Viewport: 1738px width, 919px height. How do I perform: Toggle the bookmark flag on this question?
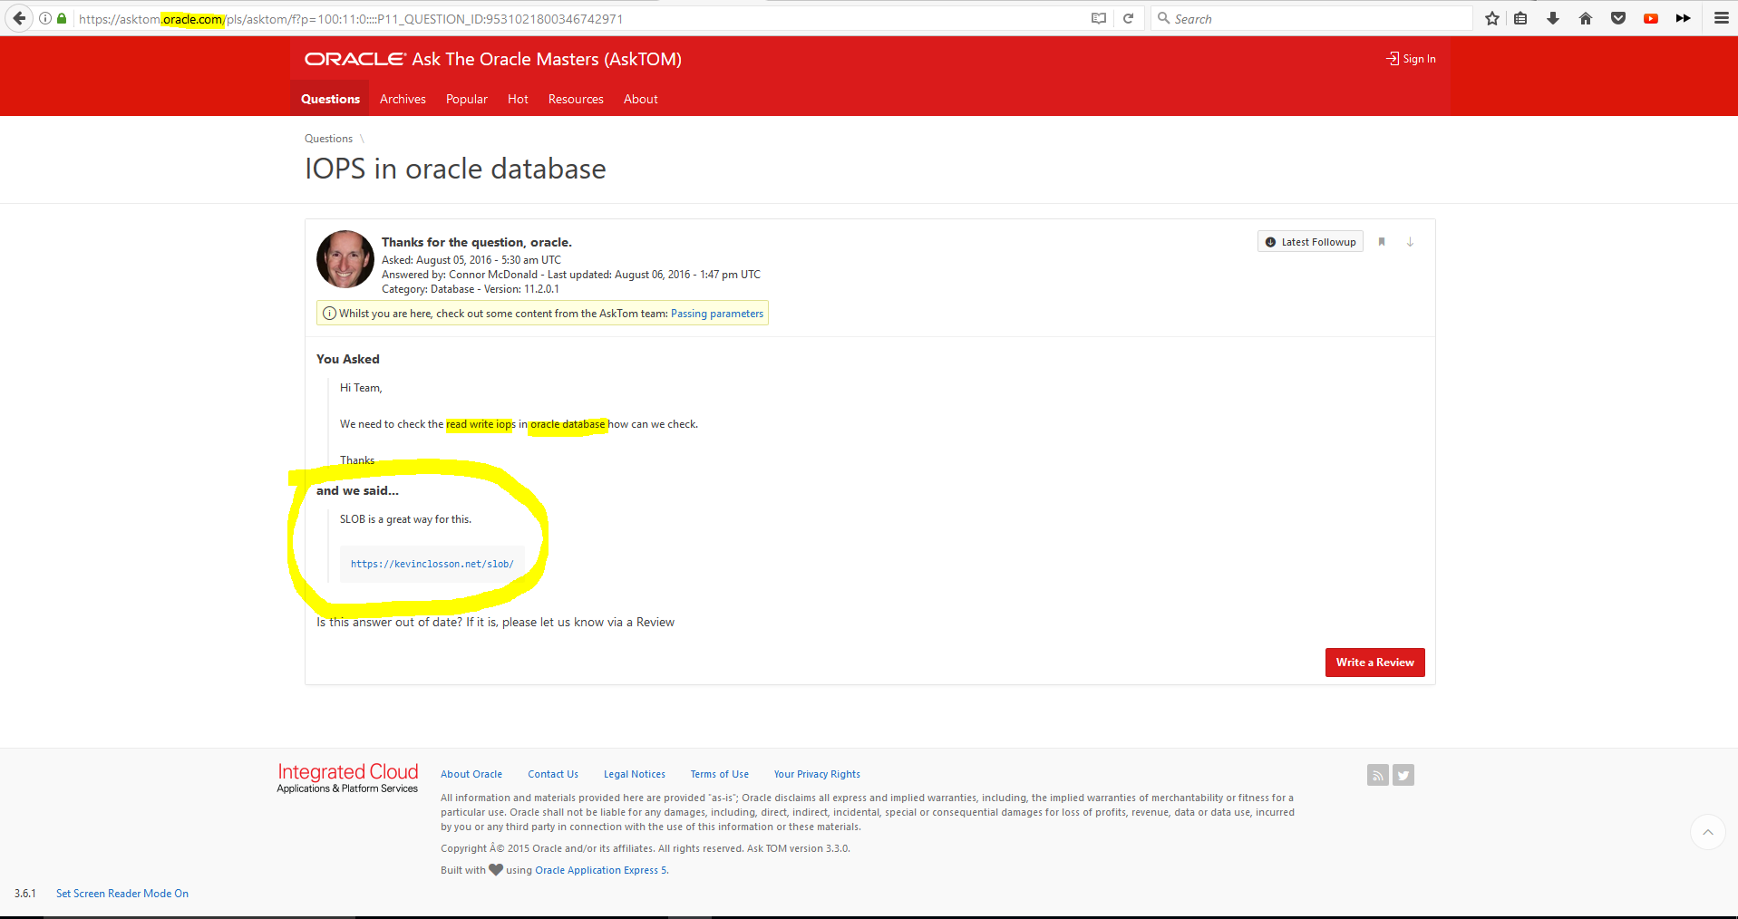(1382, 242)
